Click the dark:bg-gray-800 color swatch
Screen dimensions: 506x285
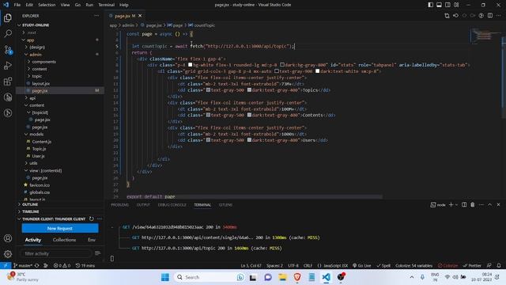point(281,65)
